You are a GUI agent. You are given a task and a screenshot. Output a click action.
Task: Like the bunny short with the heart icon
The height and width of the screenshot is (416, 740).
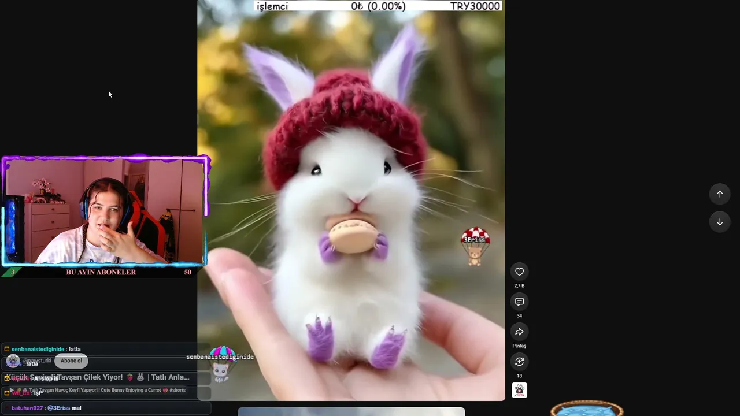click(x=519, y=272)
